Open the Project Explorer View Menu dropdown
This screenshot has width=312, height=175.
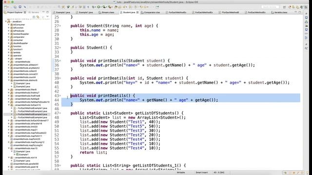click(47, 17)
